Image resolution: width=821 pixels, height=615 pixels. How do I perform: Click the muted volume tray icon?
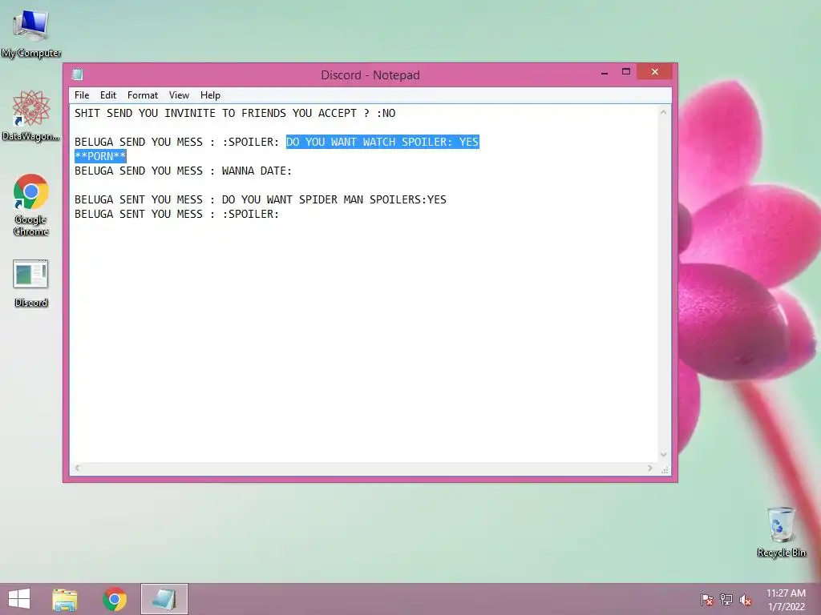[746, 600]
